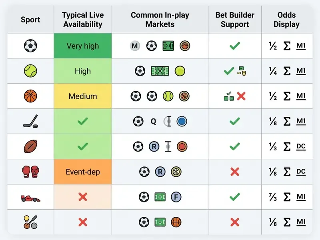Click the orange Event-dep availability cell
This screenshot has height=240, width=320.
point(83,172)
